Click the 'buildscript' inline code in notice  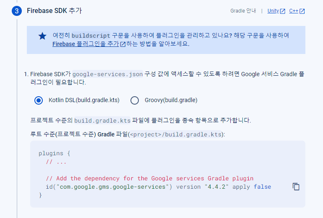[91, 36]
